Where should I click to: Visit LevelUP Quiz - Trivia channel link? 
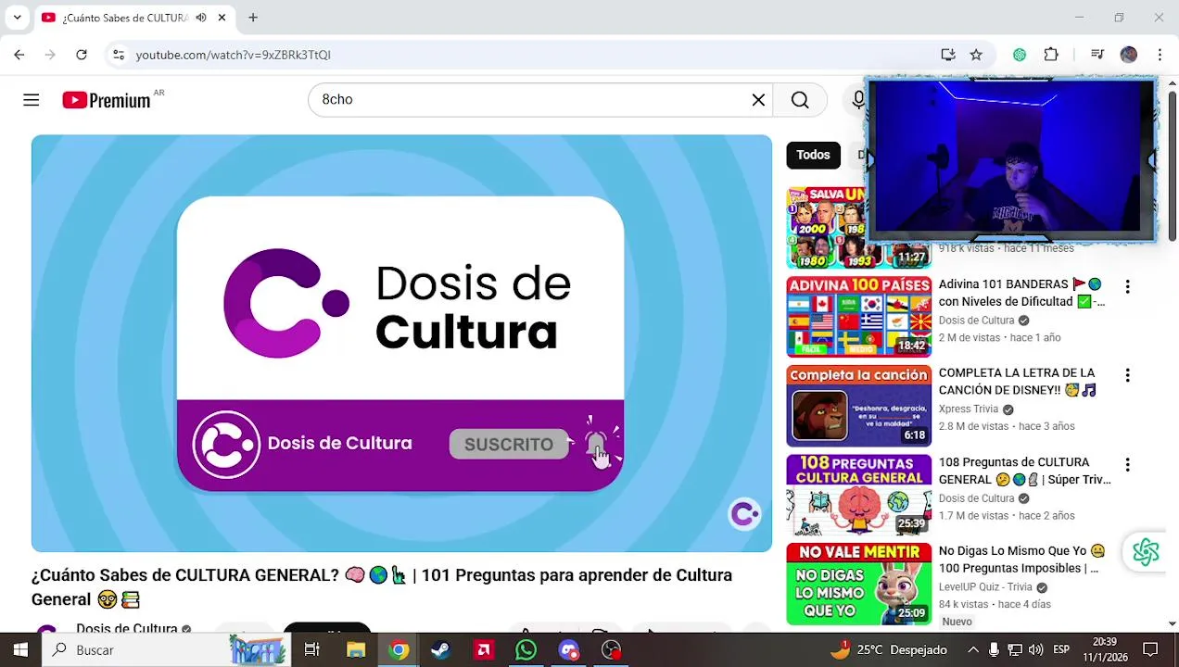coord(985,587)
